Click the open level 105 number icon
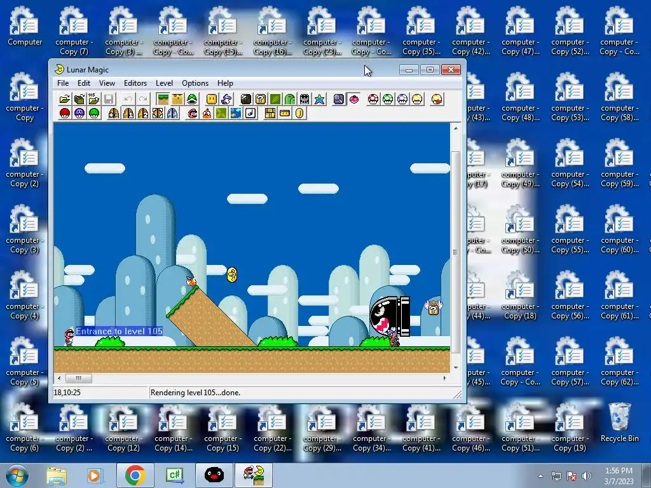The image size is (651, 488). [x=94, y=99]
